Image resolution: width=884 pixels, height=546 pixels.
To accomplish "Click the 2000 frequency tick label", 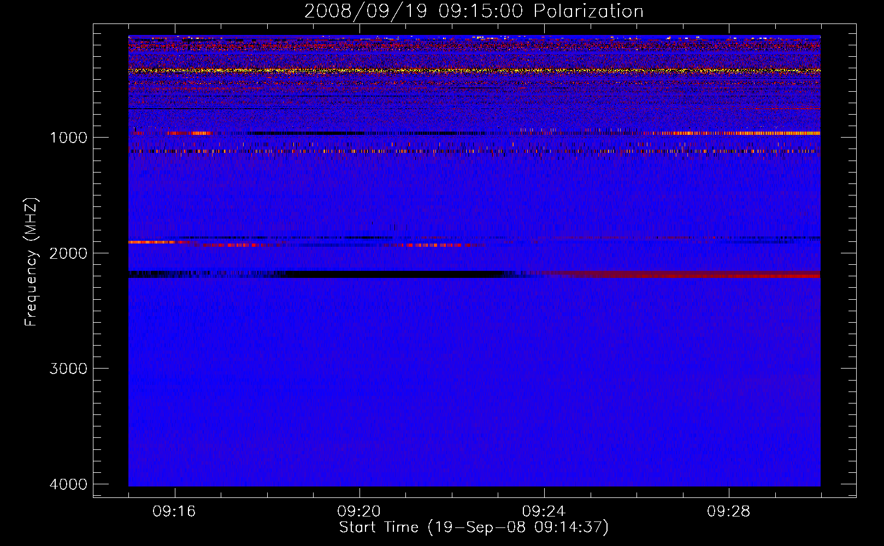I will pyautogui.click(x=68, y=253).
